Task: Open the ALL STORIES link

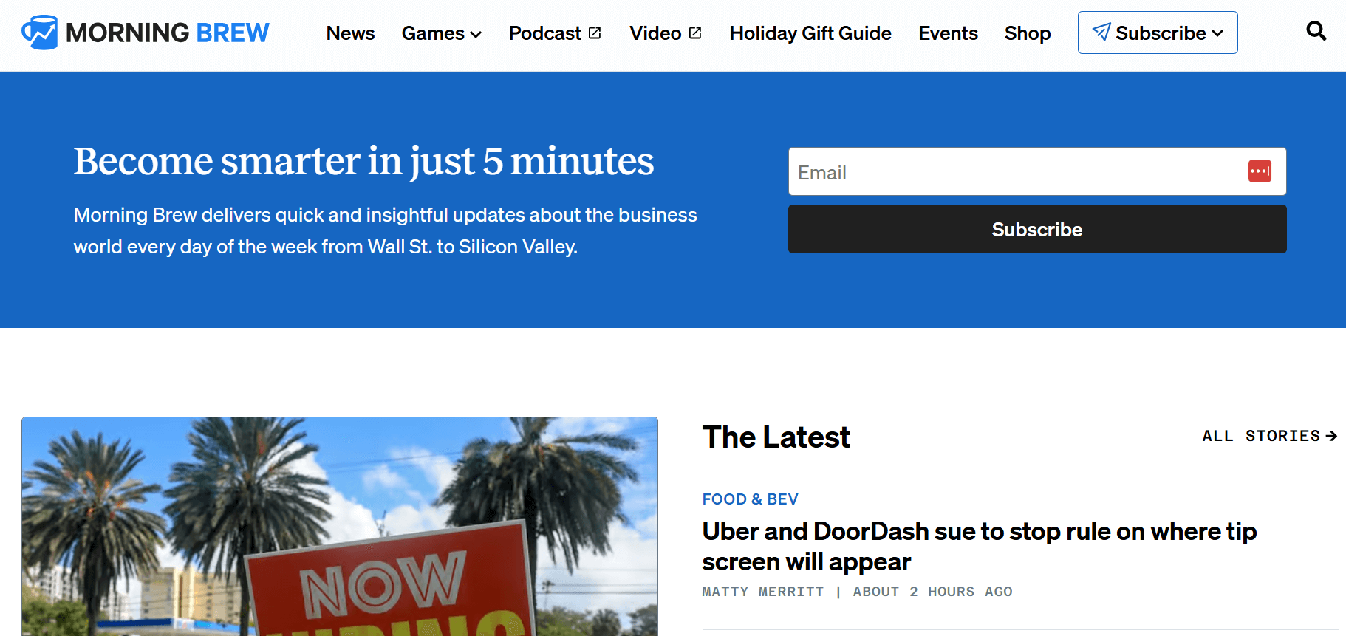Action: point(1269,437)
